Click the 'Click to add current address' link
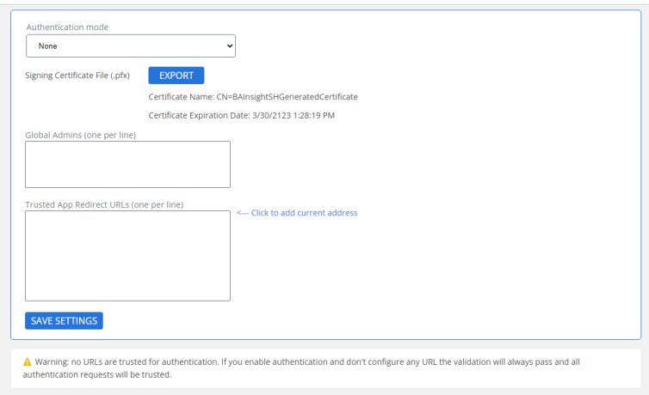Viewport: 649px width, 395px height. [304, 213]
